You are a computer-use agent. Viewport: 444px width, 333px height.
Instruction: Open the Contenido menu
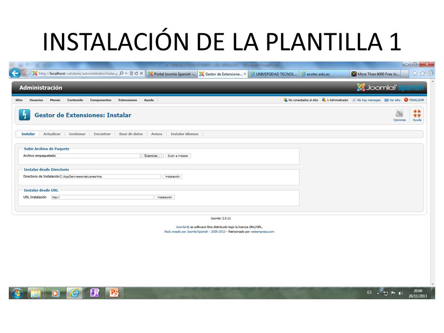point(75,100)
